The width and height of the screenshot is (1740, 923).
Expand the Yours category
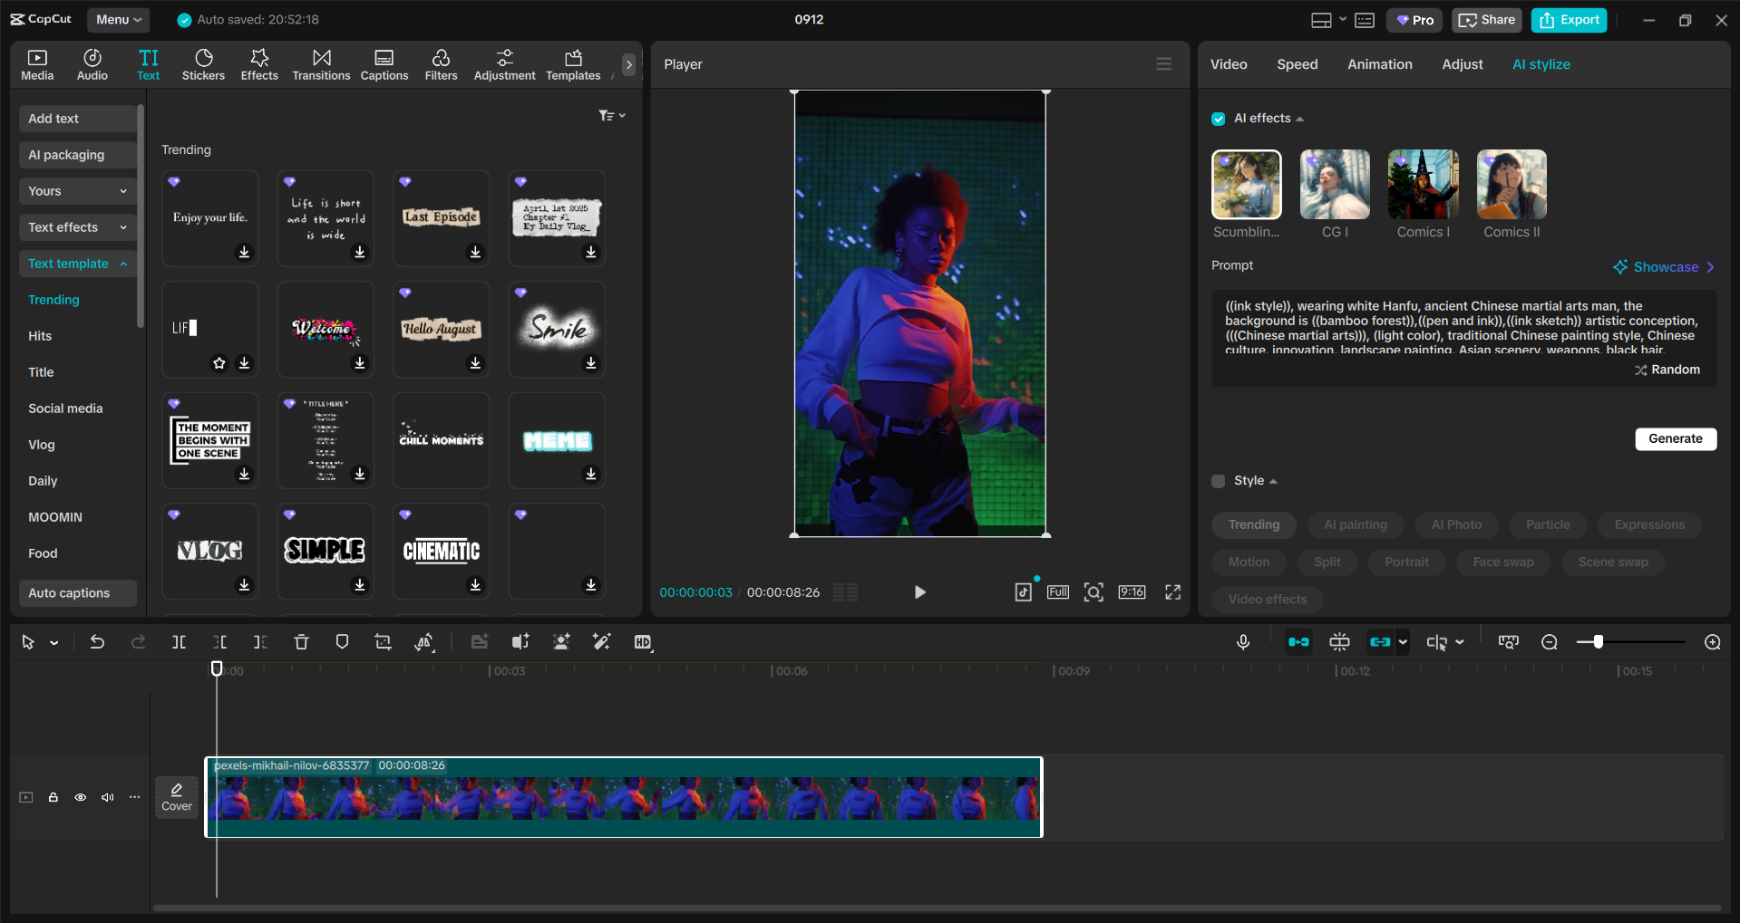point(78,191)
